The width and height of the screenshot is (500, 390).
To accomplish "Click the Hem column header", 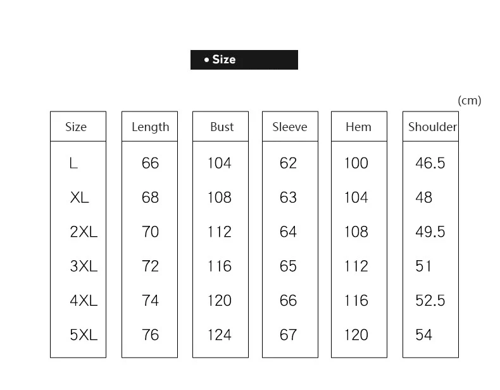I will point(358,127).
